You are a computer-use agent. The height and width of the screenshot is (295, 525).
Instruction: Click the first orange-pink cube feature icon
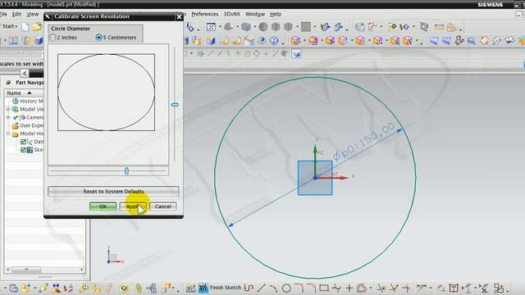click(x=295, y=41)
